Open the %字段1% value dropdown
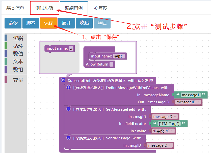This screenshot has height=153, width=211. [163, 131]
